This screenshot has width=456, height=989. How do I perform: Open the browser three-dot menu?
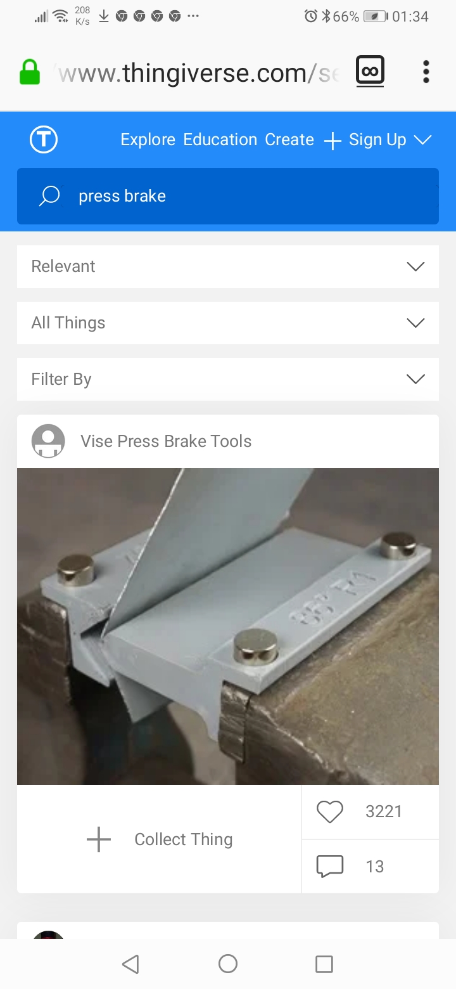point(426,72)
